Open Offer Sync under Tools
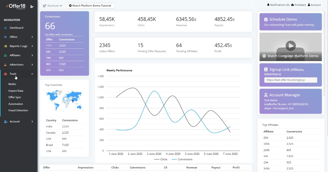The width and height of the screenshot is (328, 172). click(15, 97)
